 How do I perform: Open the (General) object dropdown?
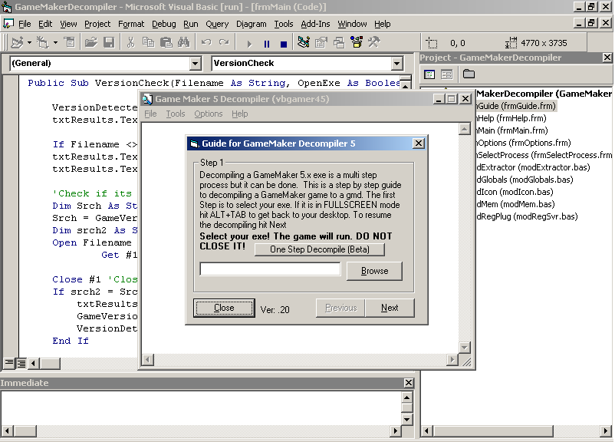(x=196, y=63)
